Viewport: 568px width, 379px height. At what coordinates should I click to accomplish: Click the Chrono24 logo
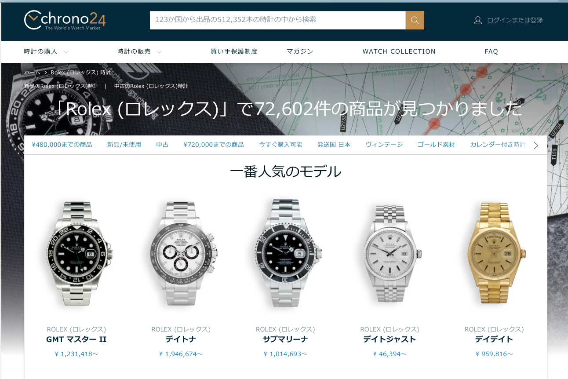[65, 20]
